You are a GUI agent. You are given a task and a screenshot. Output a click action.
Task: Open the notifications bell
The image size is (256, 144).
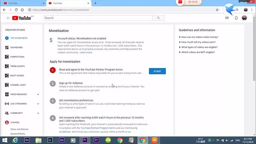[x=236, y=18]
